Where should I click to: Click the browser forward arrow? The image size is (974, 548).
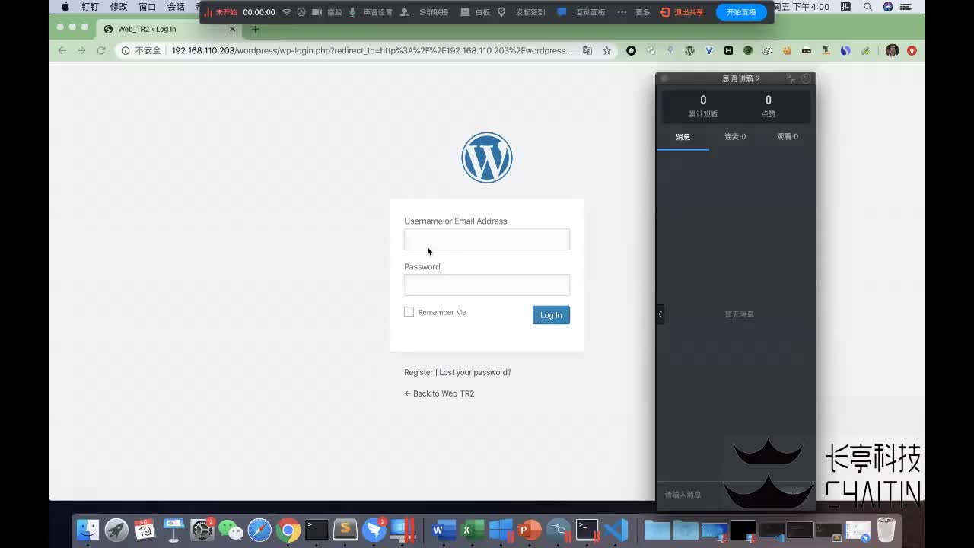click(81, 50)
